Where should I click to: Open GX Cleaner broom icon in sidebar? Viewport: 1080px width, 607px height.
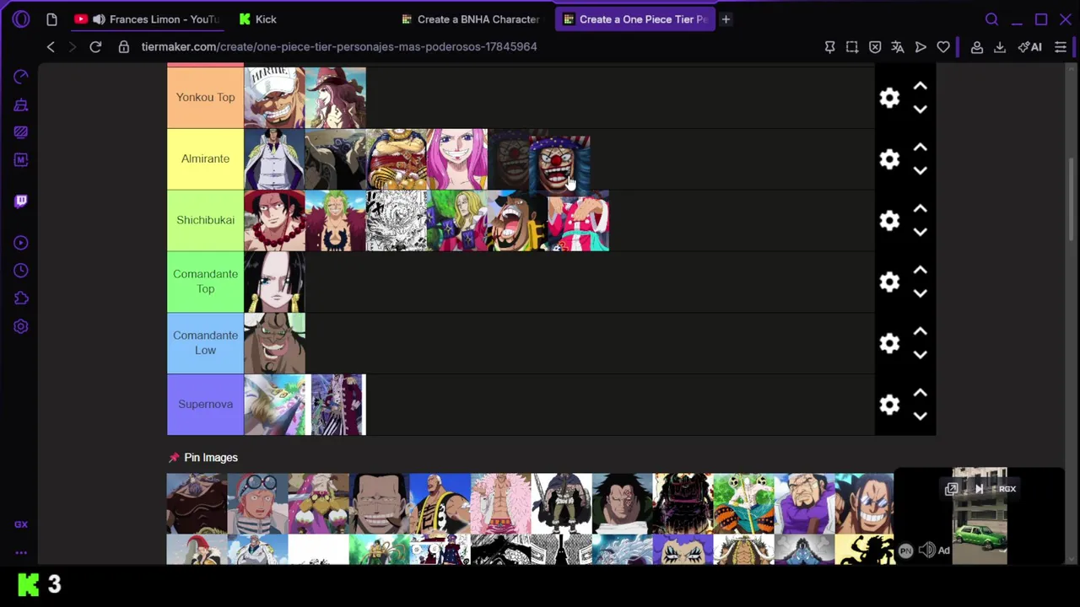point(21,105)
